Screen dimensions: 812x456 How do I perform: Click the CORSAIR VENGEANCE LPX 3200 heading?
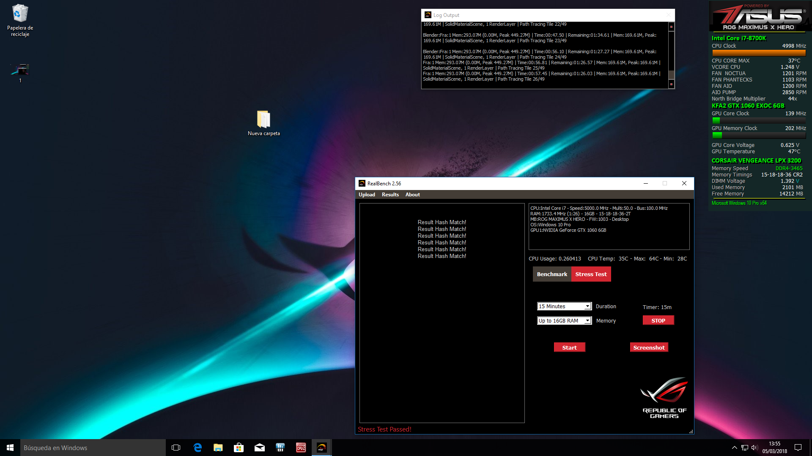[756, 160]
